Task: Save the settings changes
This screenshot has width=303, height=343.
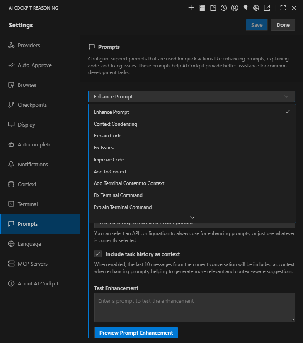Action: coord(256,25)
